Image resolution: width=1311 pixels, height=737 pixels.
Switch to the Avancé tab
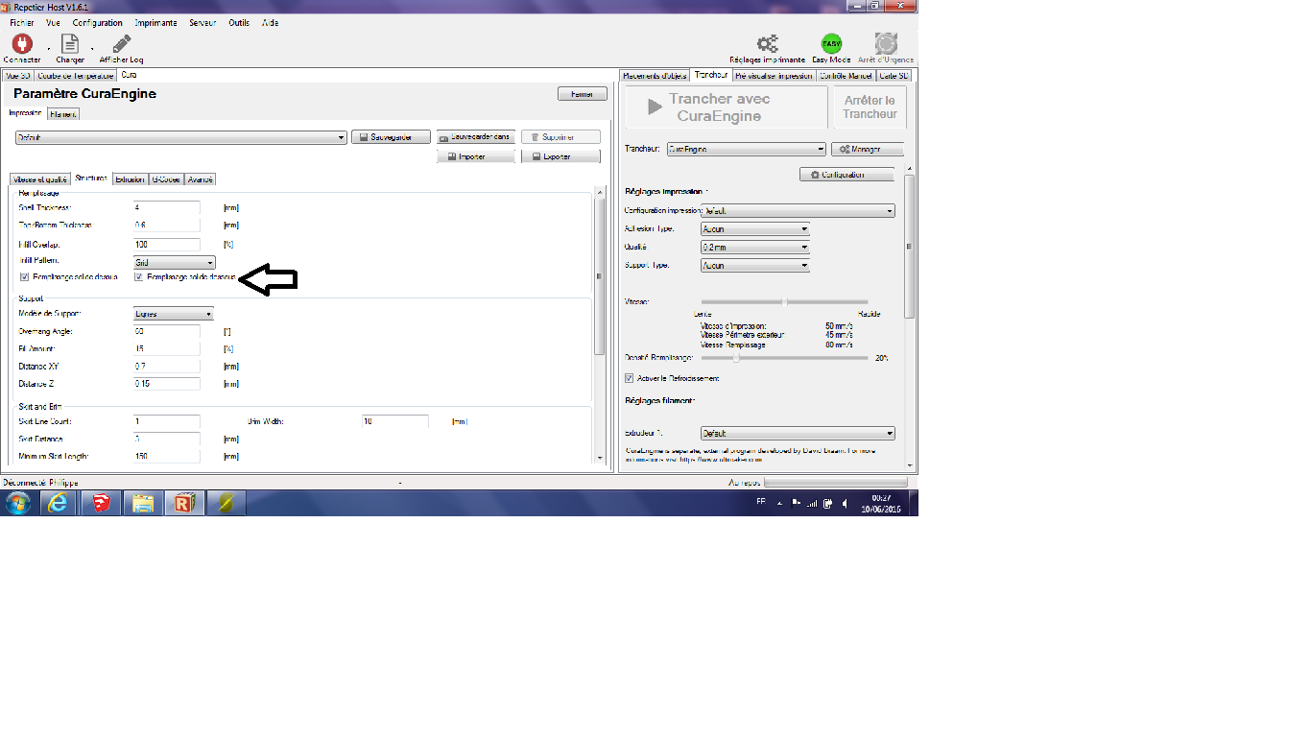201,179
